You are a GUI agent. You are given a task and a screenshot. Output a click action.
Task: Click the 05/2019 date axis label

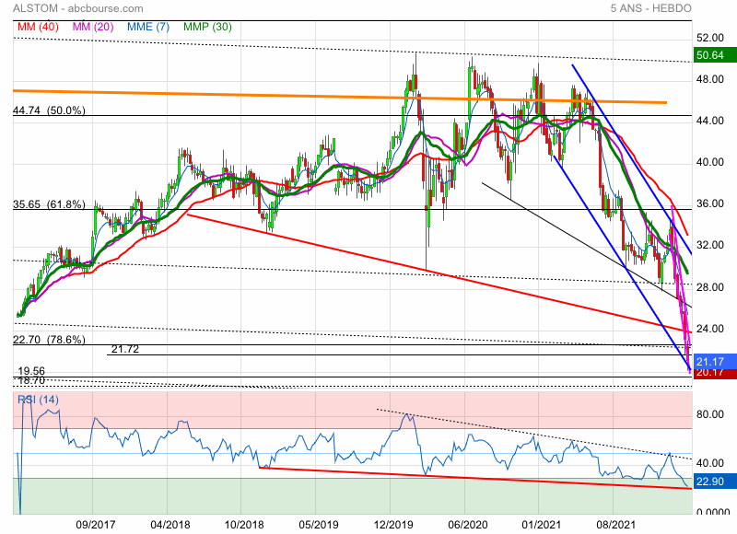[x=319, y=524]
